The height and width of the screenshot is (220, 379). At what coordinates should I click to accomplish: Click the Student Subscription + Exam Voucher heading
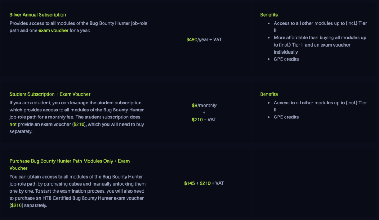pyautogui.click(x=50, y=94)
